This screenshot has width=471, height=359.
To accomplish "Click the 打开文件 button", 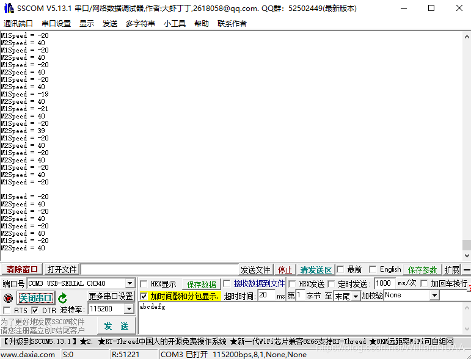I will click(62, 269).
